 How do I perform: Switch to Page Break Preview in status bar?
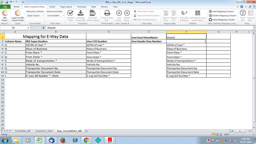[221, 134]
